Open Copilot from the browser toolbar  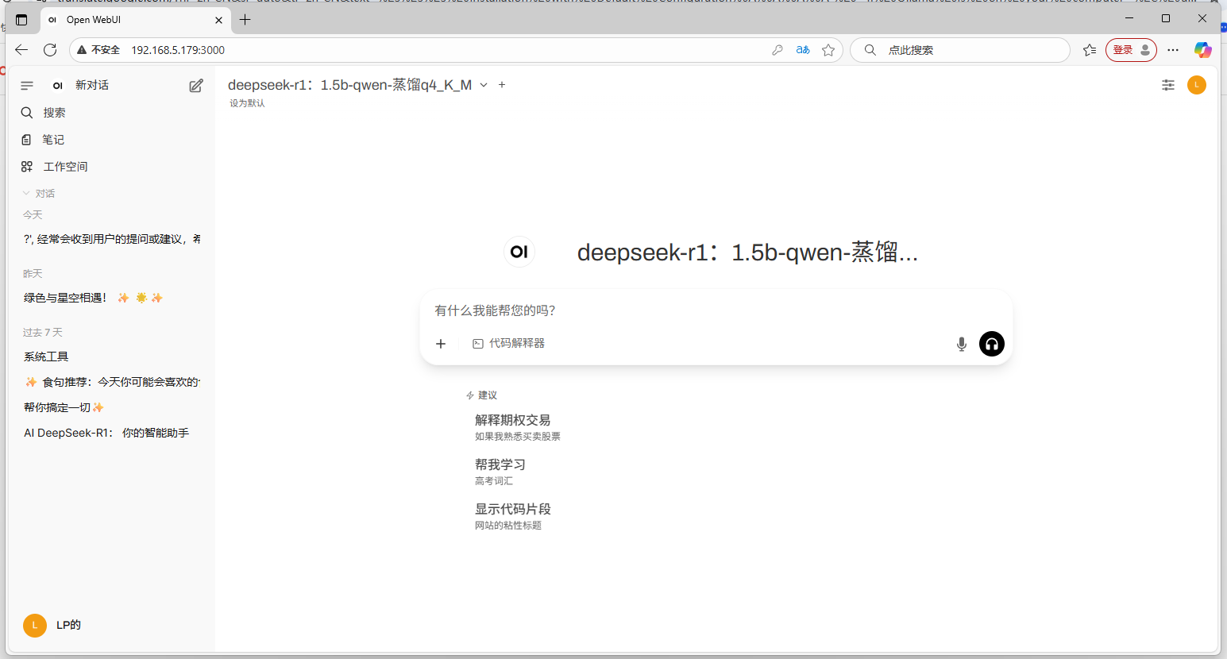1202,49
